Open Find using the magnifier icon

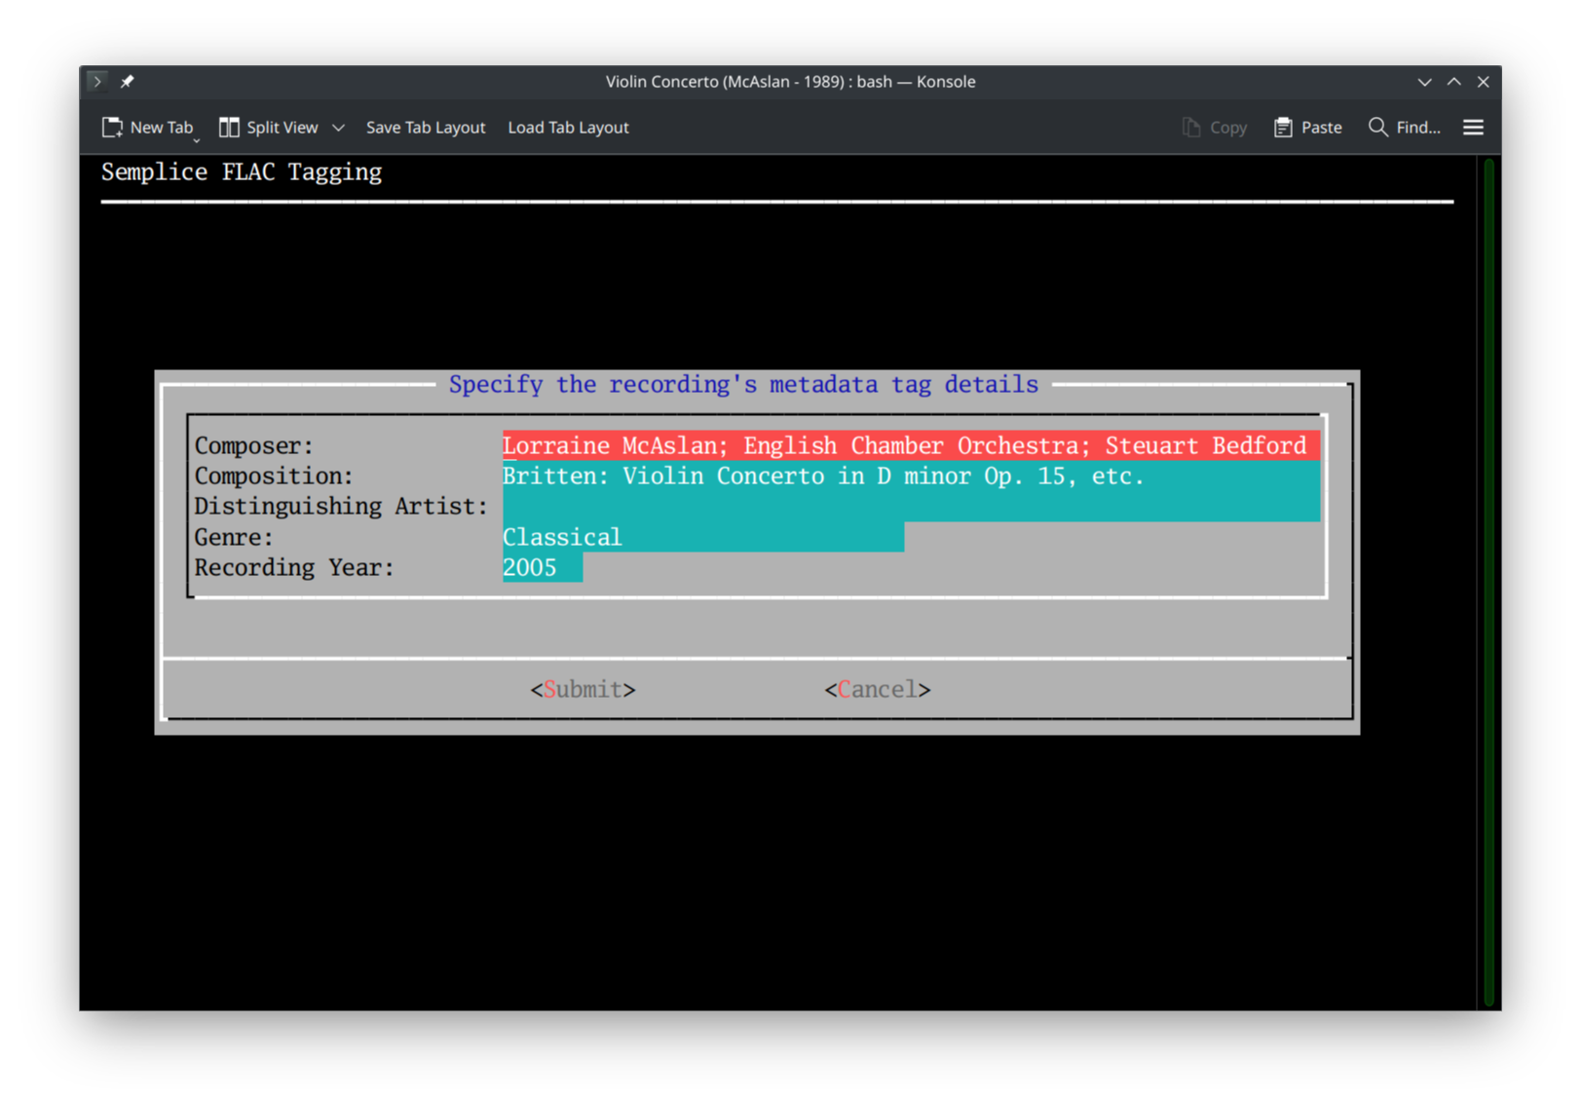click(1377, 127)
